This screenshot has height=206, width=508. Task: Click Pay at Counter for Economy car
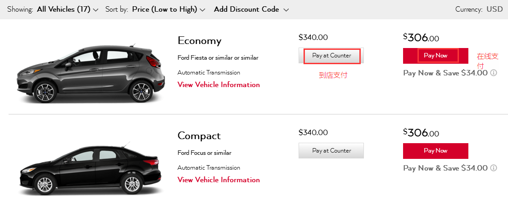click(331, 56)
